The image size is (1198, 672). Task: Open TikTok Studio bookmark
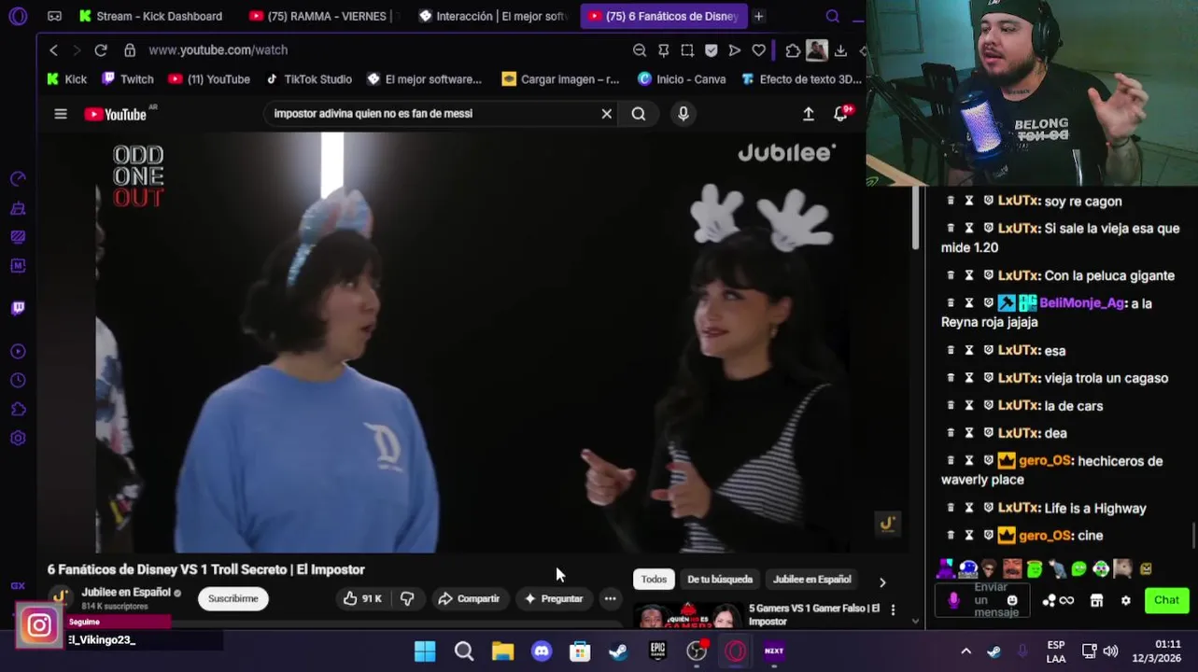(309, 79)
